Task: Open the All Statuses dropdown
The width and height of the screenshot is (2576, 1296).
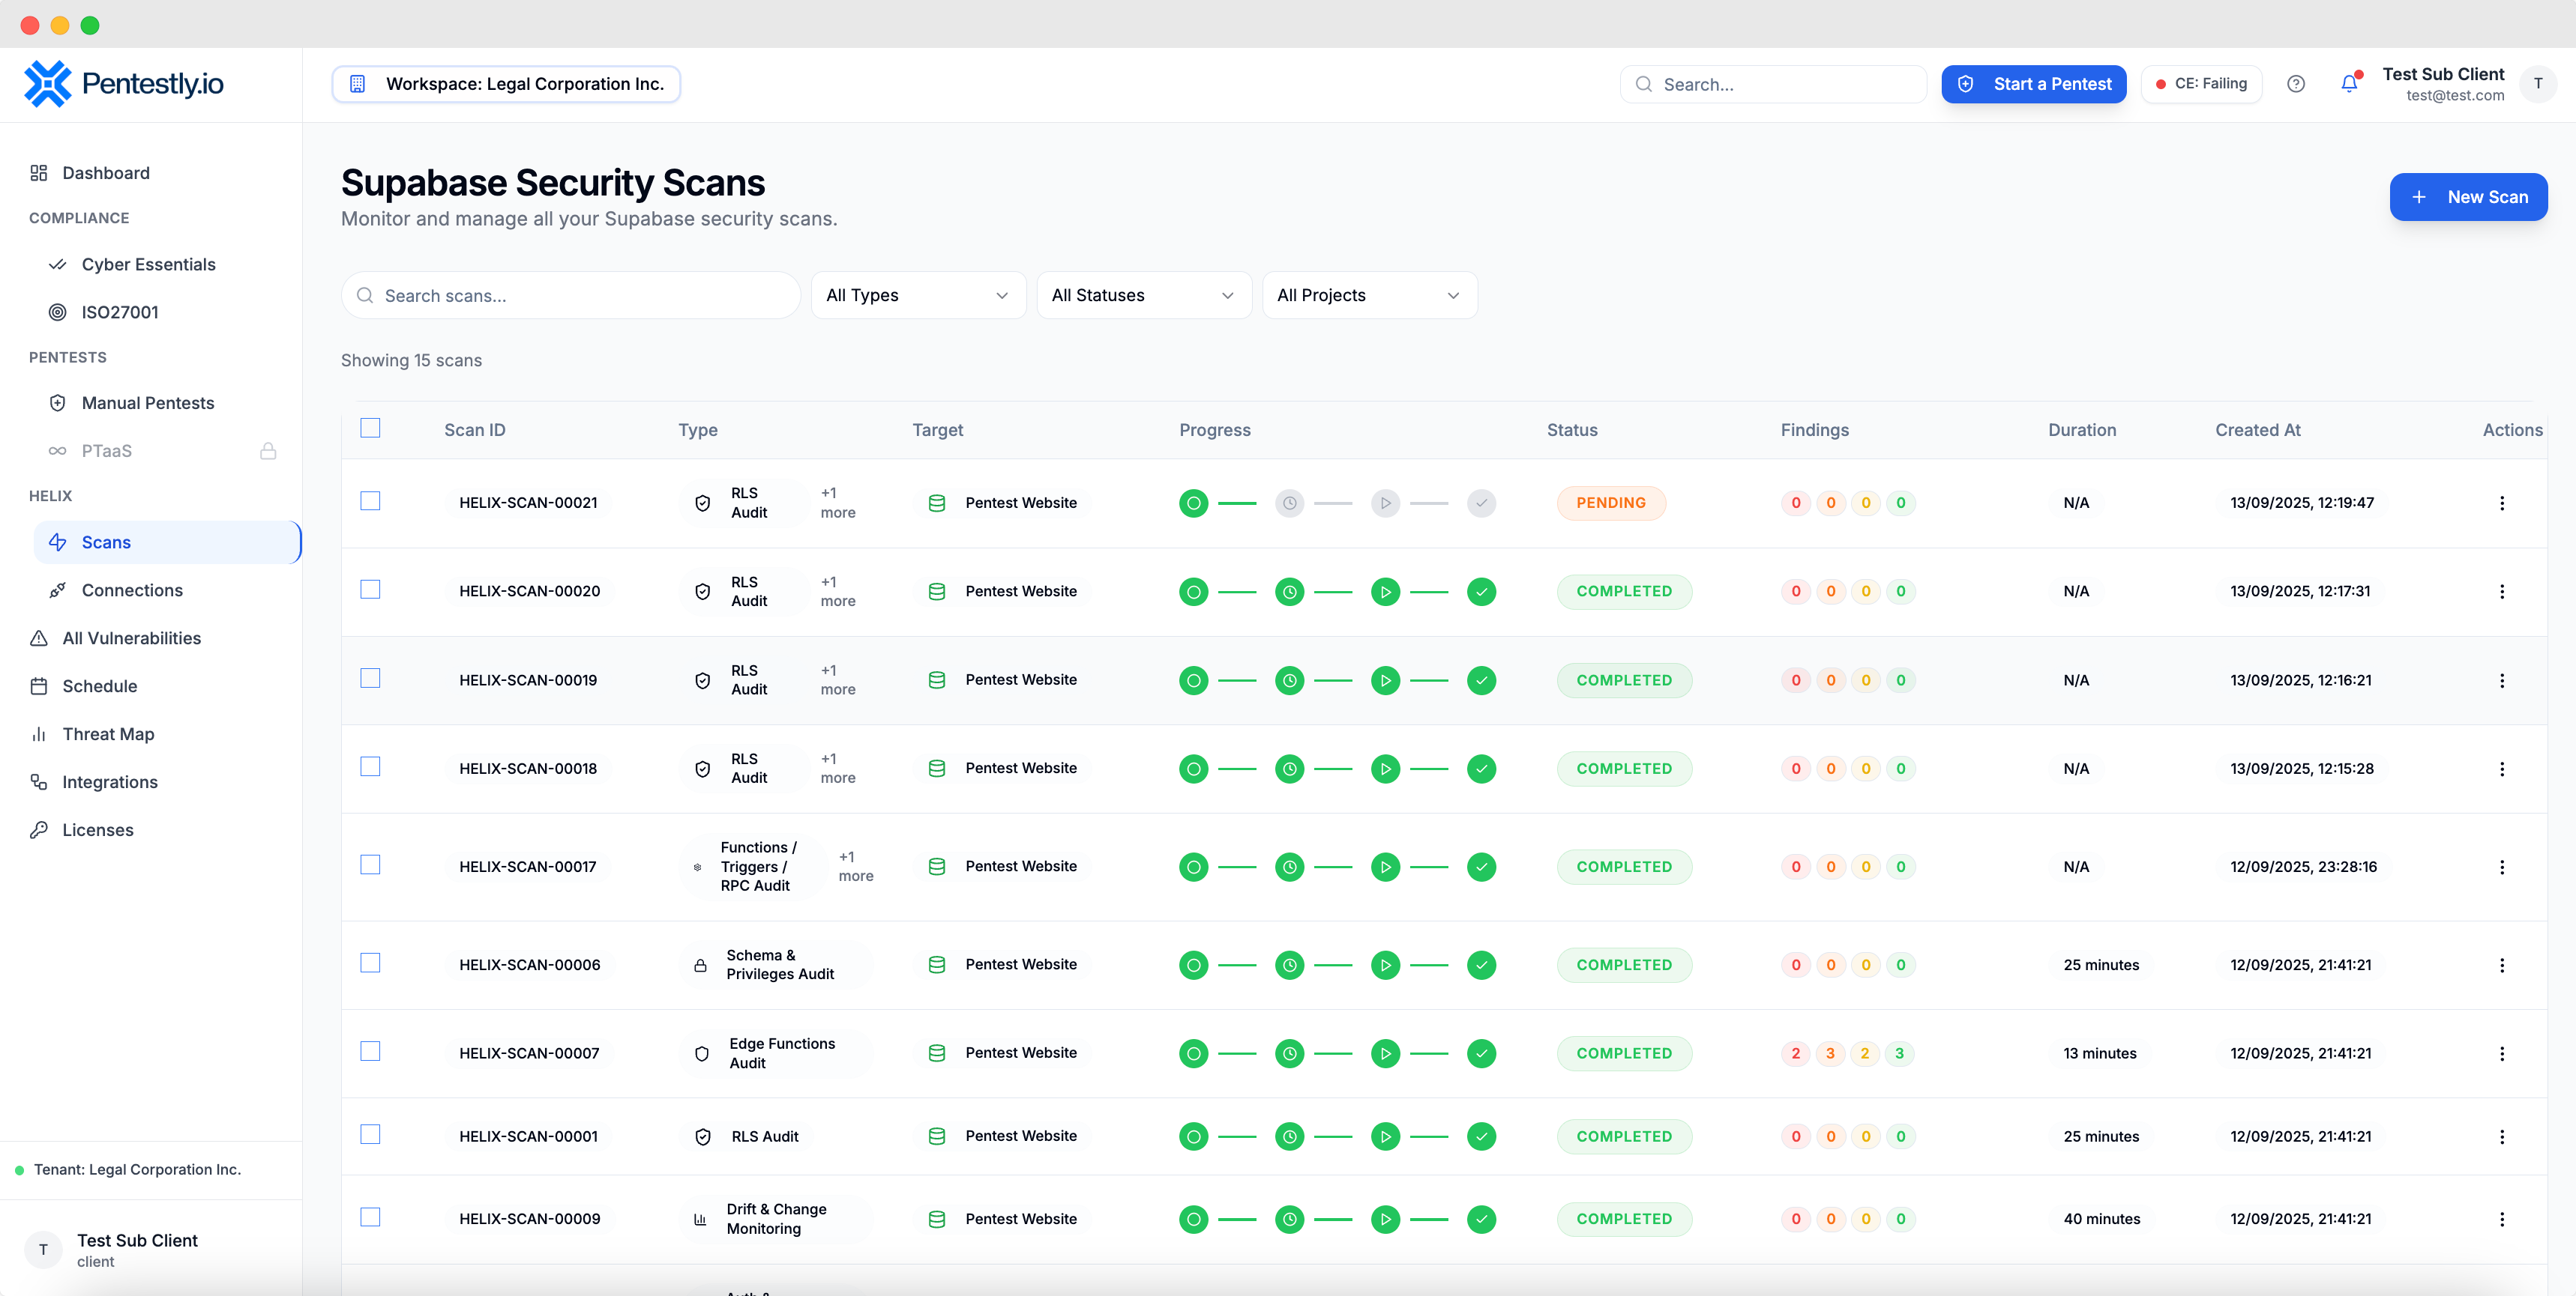Action: click(x=1143, y=296)
